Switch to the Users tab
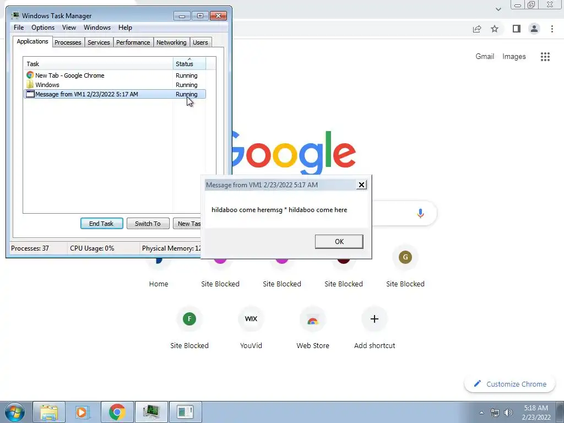 pos(200,42)
